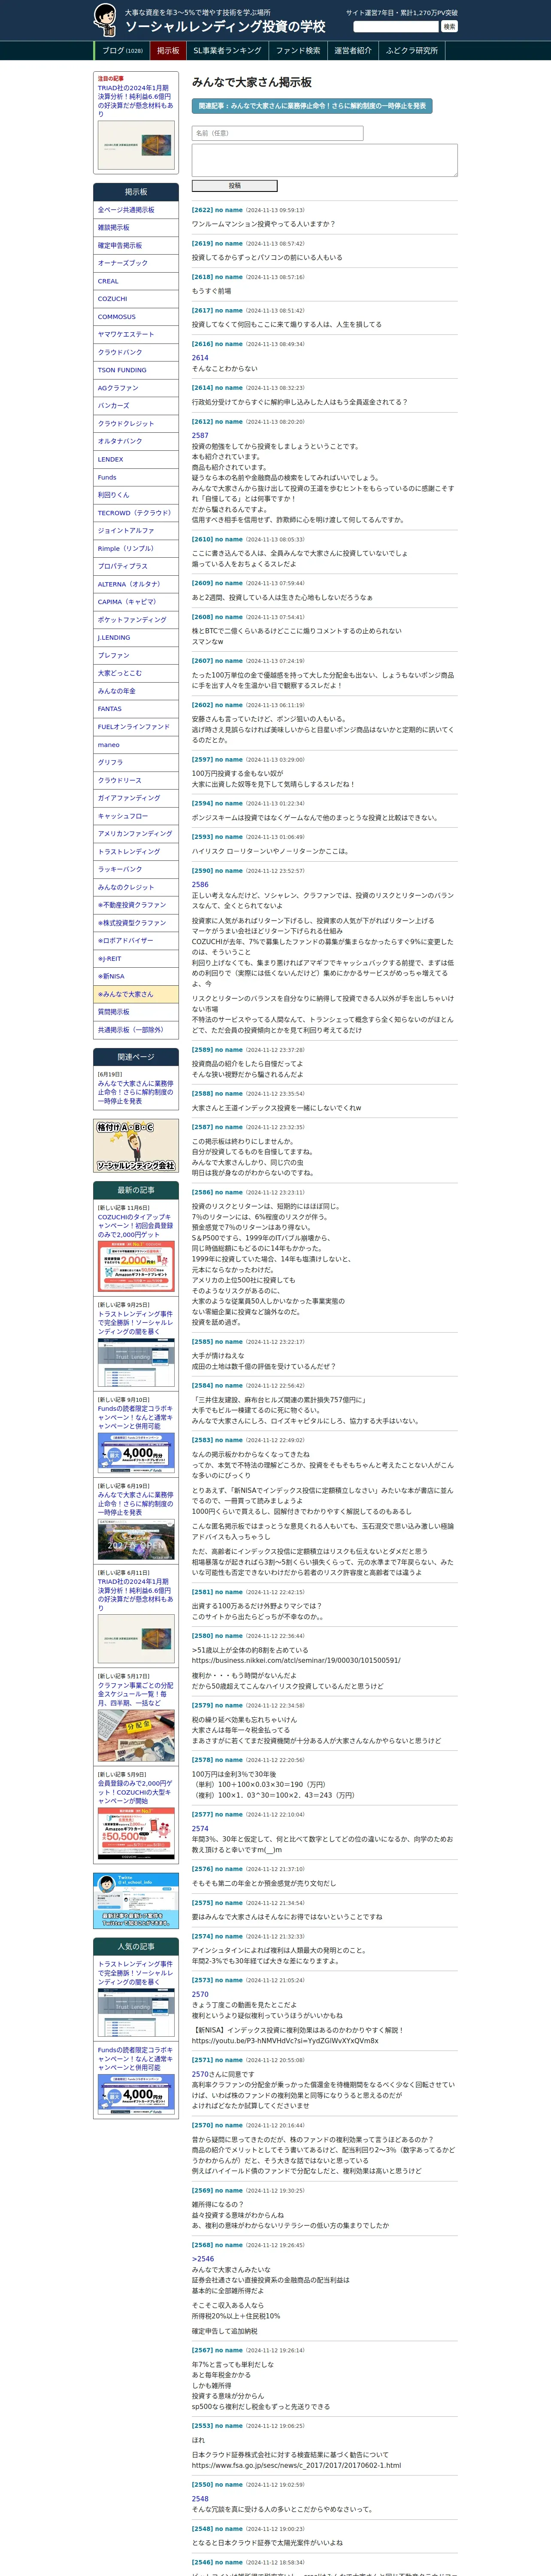Open the クラウドバンク board link
The image size is (551, 2576).
pyautogui.click(x=136, y=352)
